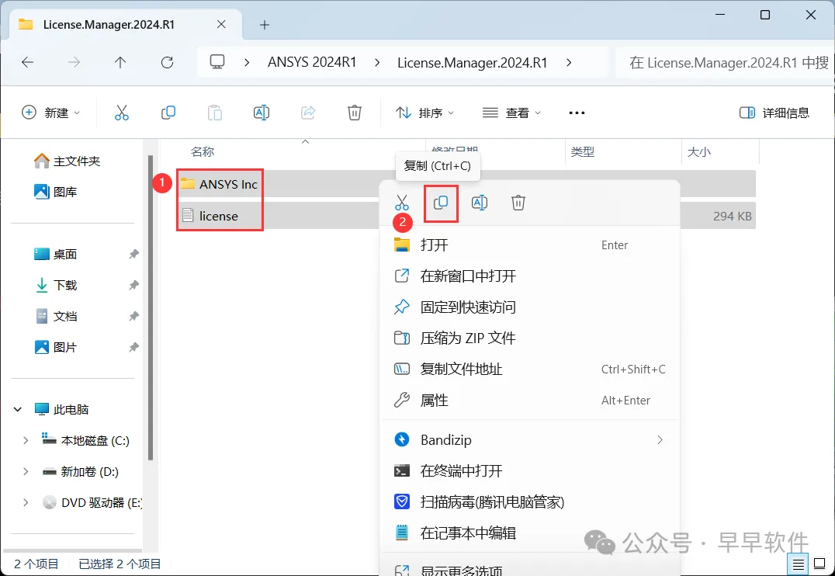Collapse the 此电脑 tree node
This screenshot has width=835, height=576.
18,409
